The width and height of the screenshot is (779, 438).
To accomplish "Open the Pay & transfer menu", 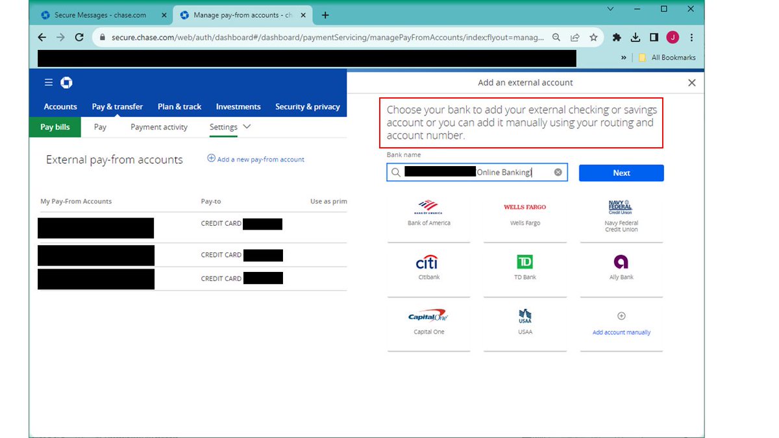I will (117, 106).
